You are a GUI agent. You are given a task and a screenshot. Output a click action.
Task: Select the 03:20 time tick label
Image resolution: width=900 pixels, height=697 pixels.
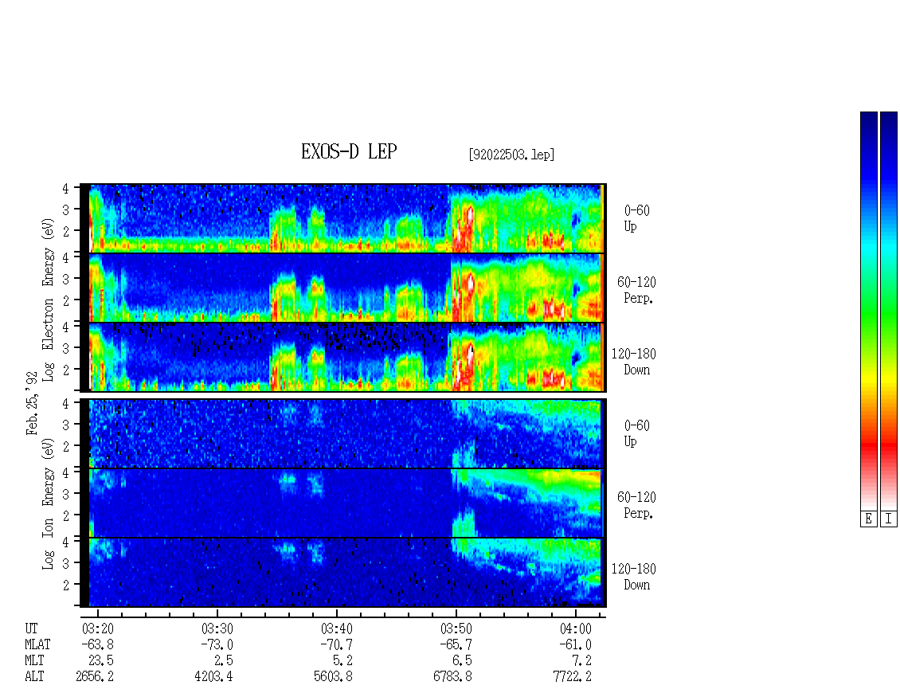(x=98, y=628)
